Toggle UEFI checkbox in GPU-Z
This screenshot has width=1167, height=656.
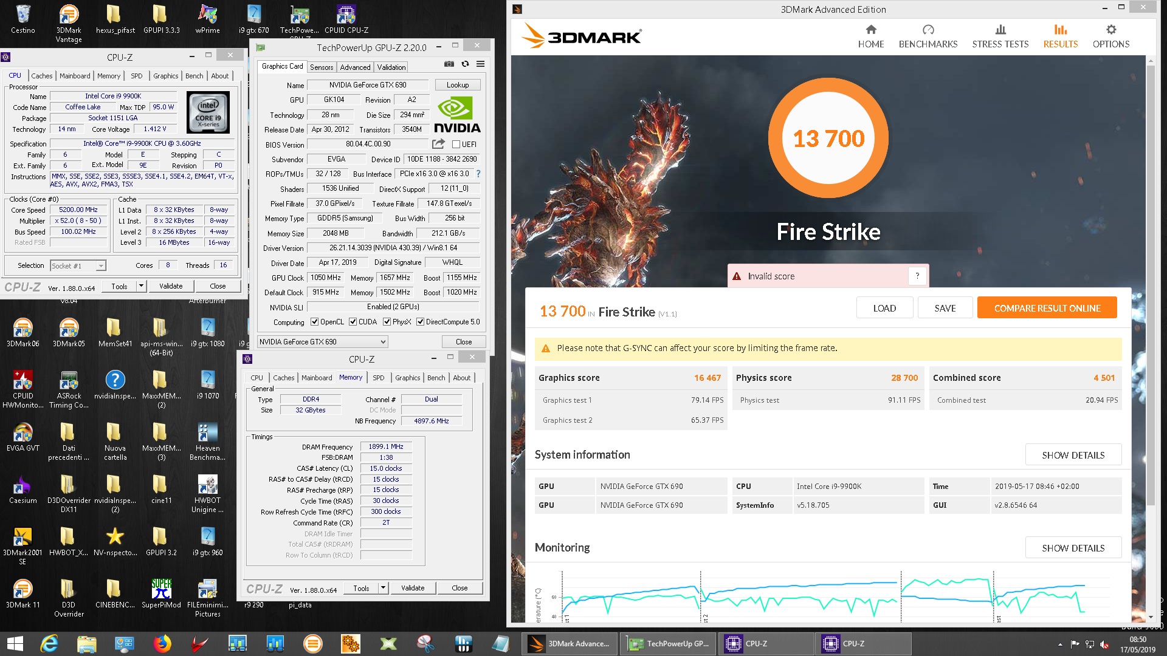point(456,144)
